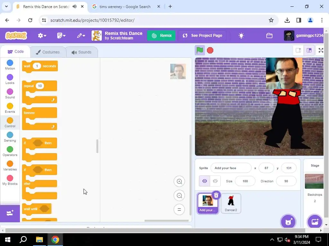Click the sprite x position field

pos(266,168)
